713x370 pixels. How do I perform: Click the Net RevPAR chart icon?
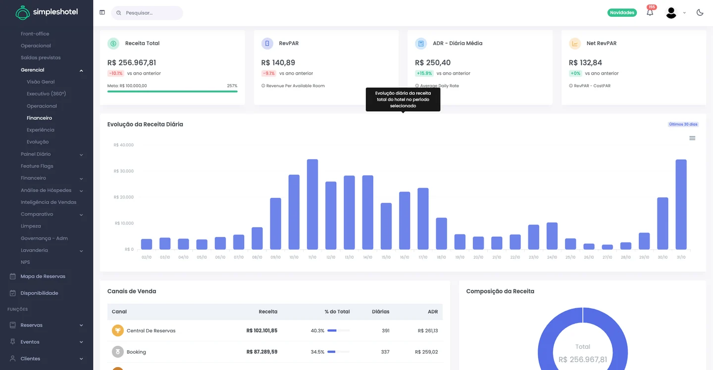pos(575,44)
